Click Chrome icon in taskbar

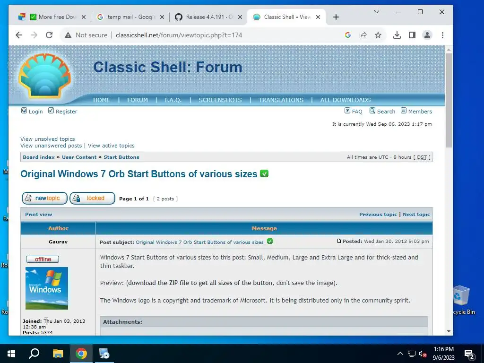81,354
